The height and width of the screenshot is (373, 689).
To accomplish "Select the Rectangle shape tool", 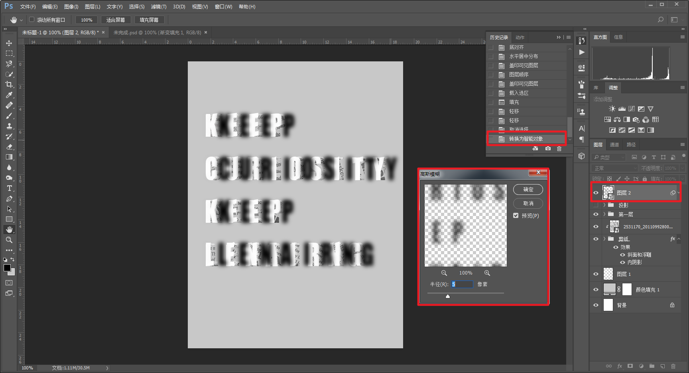I will click(9, 219).
